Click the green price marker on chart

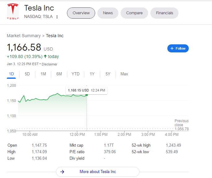point(87,95)
